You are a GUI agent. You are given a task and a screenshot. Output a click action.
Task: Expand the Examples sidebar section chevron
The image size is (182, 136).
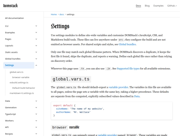point(36,33)
